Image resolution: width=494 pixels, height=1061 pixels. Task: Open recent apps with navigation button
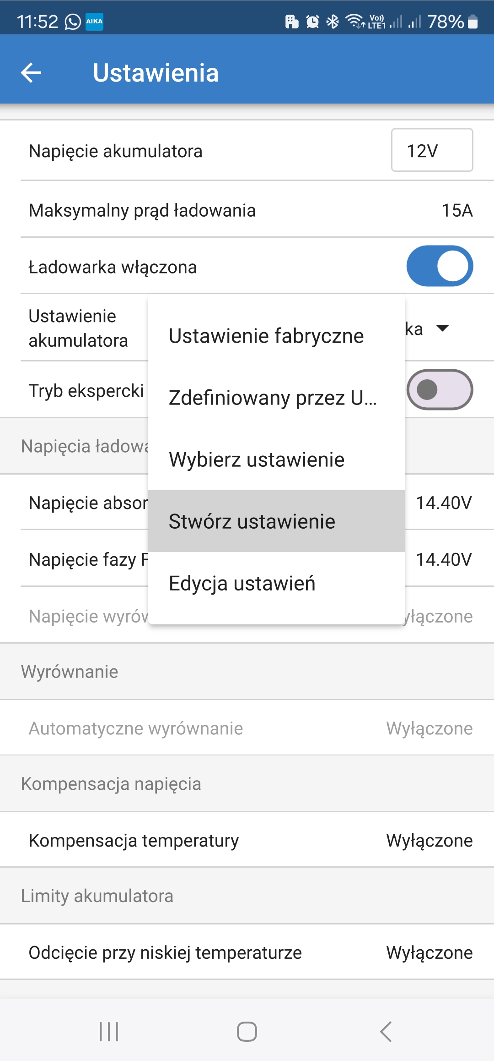tap(109, 1032)
